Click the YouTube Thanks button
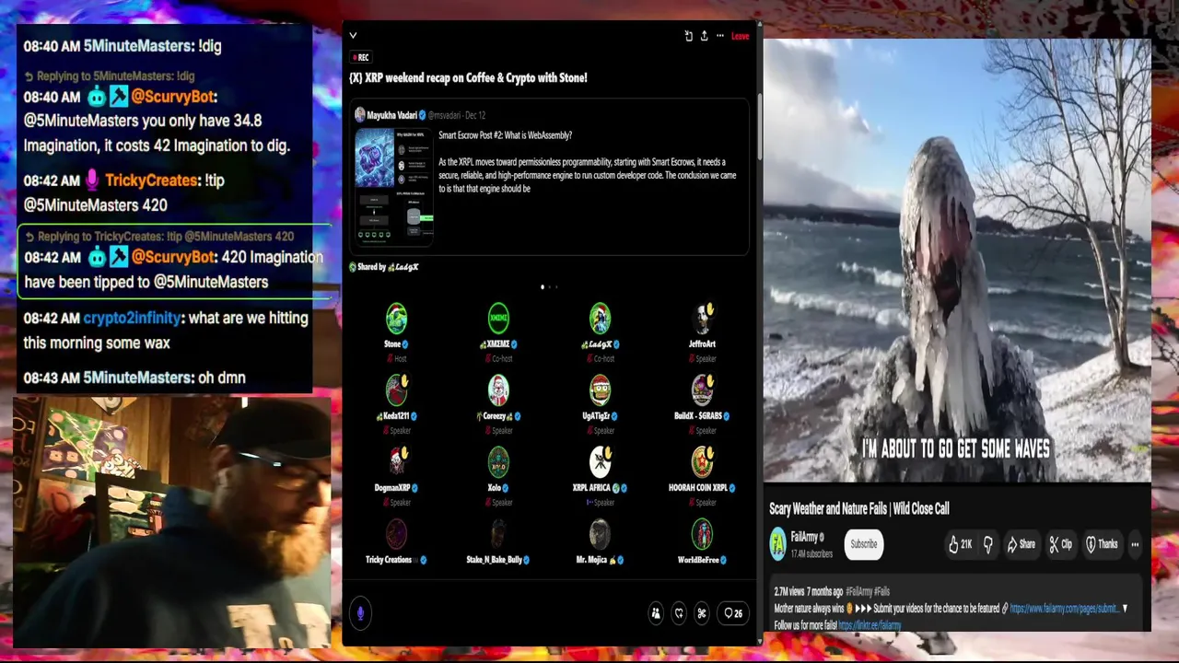Screen dimensions: 1179x663 point(1101,544)
